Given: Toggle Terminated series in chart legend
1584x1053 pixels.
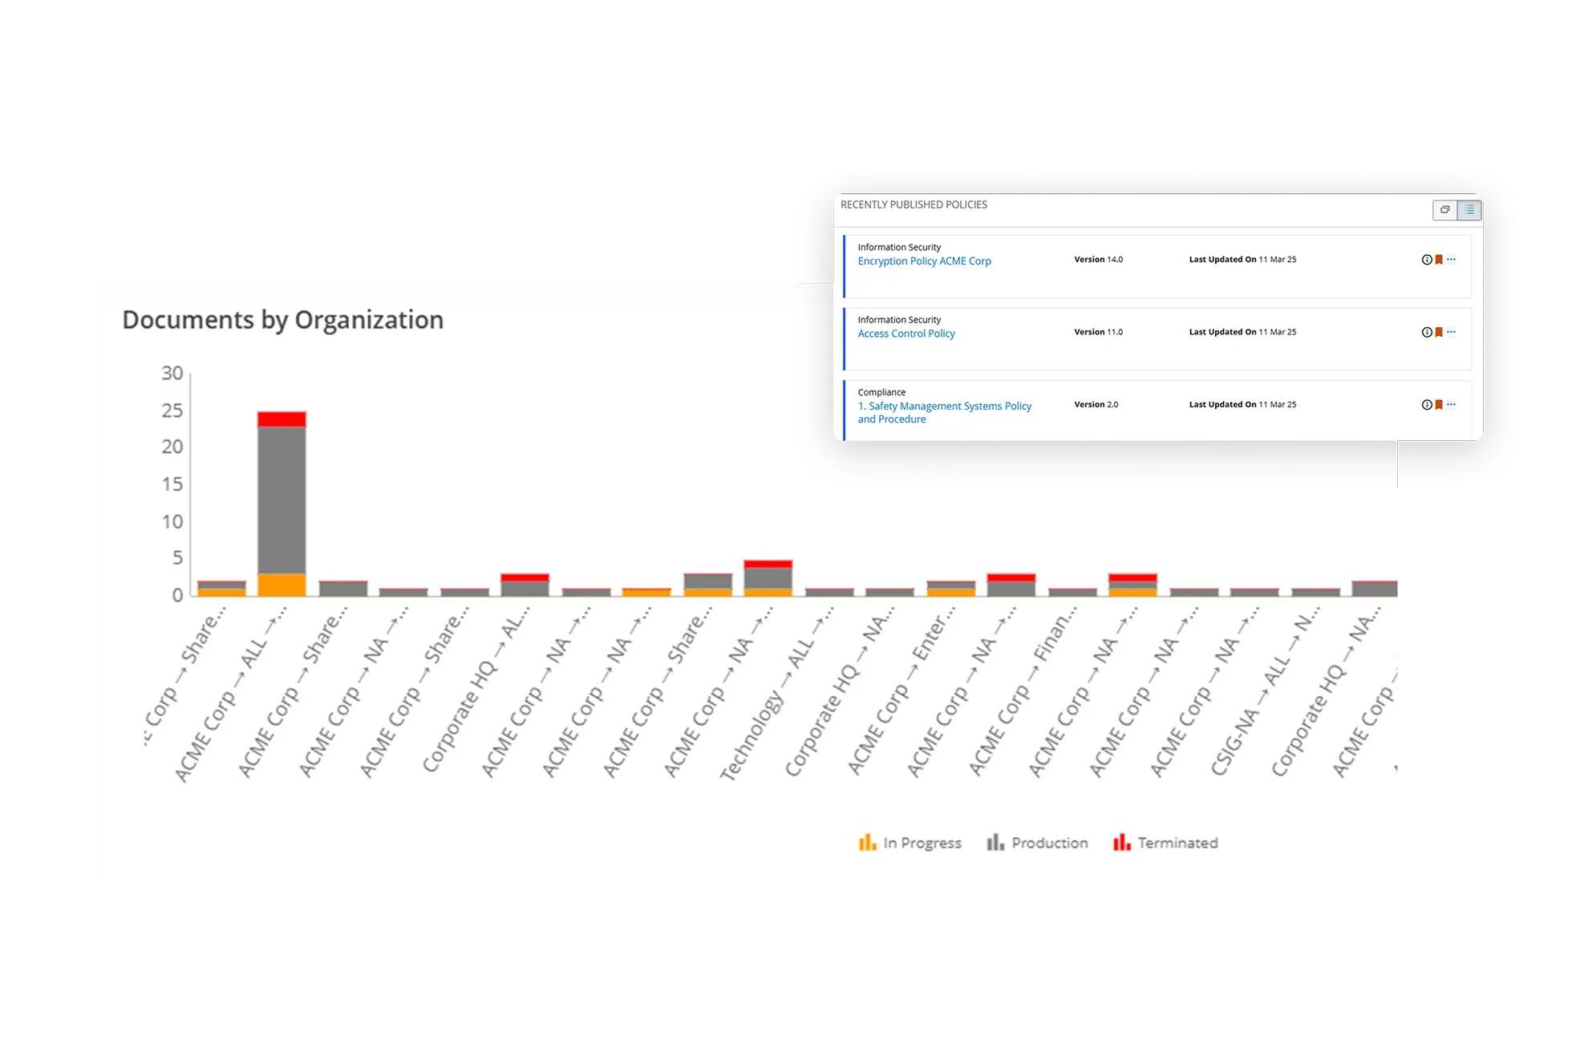Looking at the screenshot, I should pyautogui.click(x=1165, y=843).
